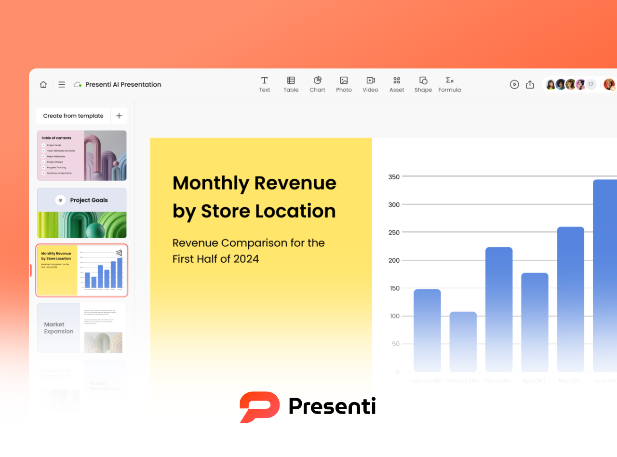Open the Market Expansion slide

[x=81, y=328]
